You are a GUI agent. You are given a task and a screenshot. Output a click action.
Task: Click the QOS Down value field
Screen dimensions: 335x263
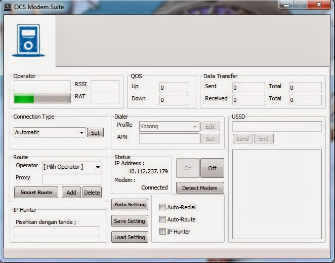click(174, 100)
